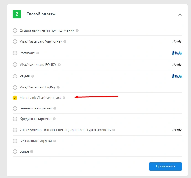Click Fondy logo in WayForPay row

click(x=177, y=41)
